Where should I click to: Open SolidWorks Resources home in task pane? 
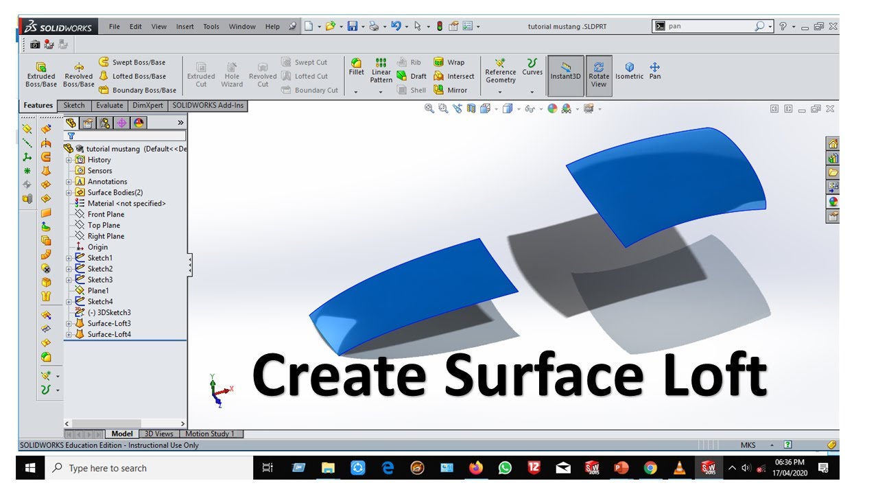833,144
